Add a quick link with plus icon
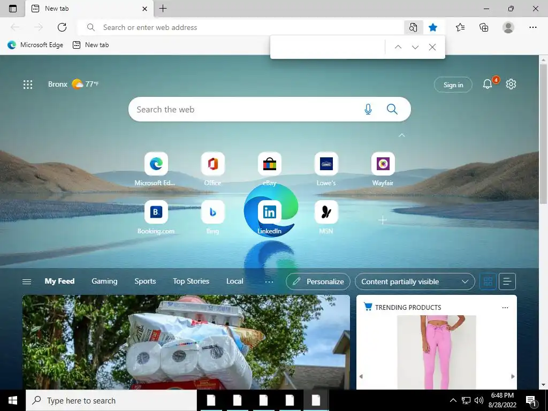 click(x=383, y=220)
